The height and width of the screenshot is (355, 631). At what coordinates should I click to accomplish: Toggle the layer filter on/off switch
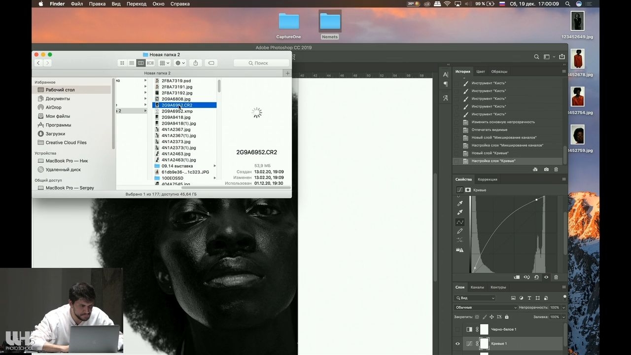(564, 297)
